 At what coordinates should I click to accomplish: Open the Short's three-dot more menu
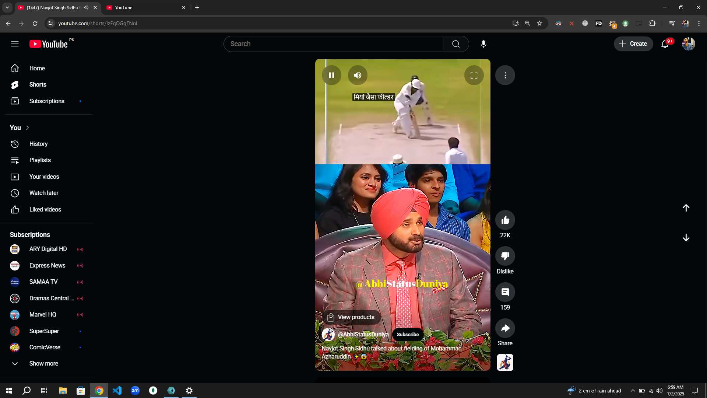pos(505,75)
